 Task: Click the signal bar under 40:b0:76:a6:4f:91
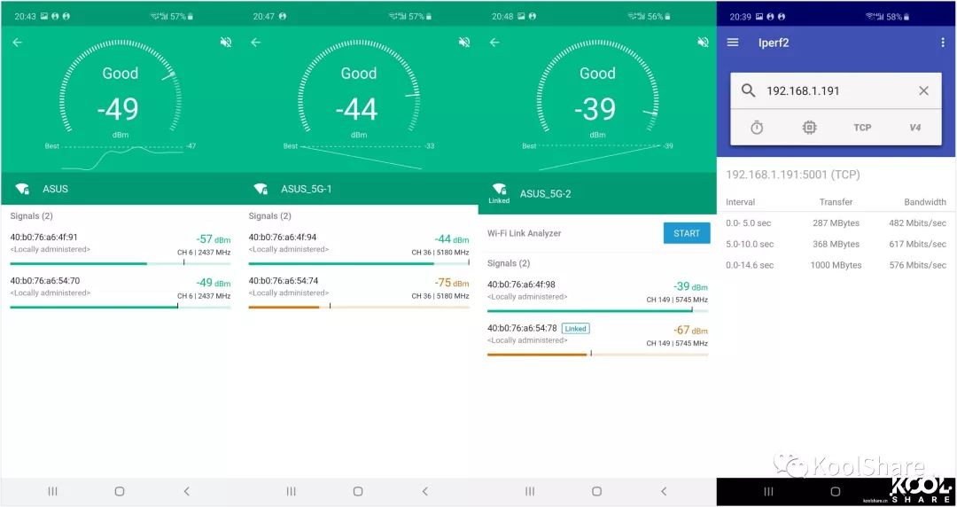coord(121,263)
